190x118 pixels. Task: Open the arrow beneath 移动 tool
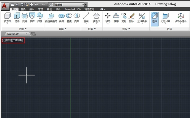pos(108,24)
